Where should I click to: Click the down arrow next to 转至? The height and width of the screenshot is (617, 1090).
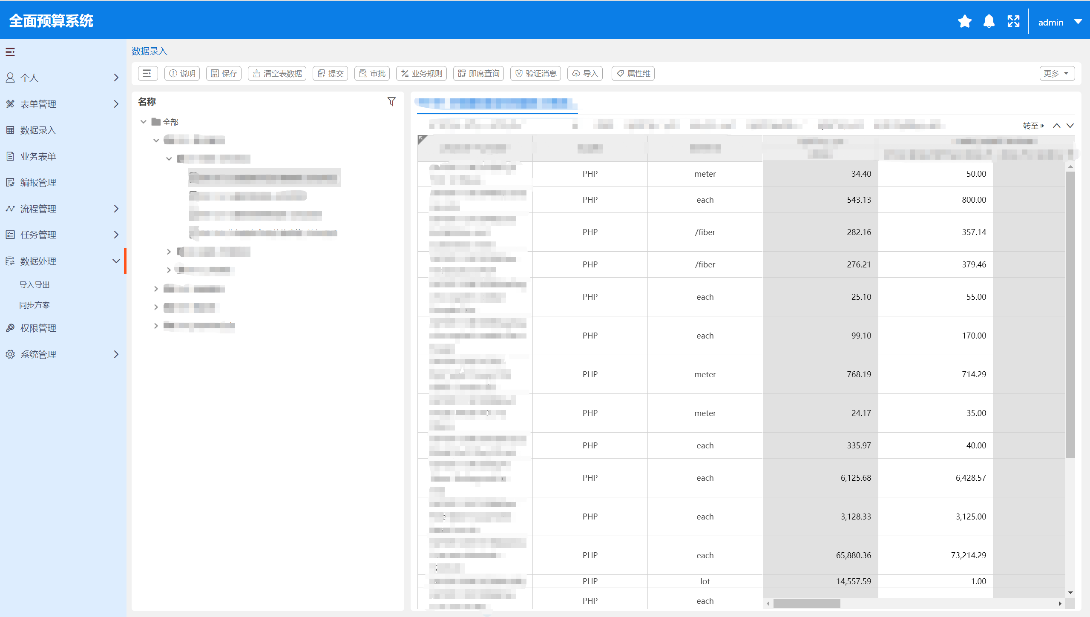(x=1070, y=126)
